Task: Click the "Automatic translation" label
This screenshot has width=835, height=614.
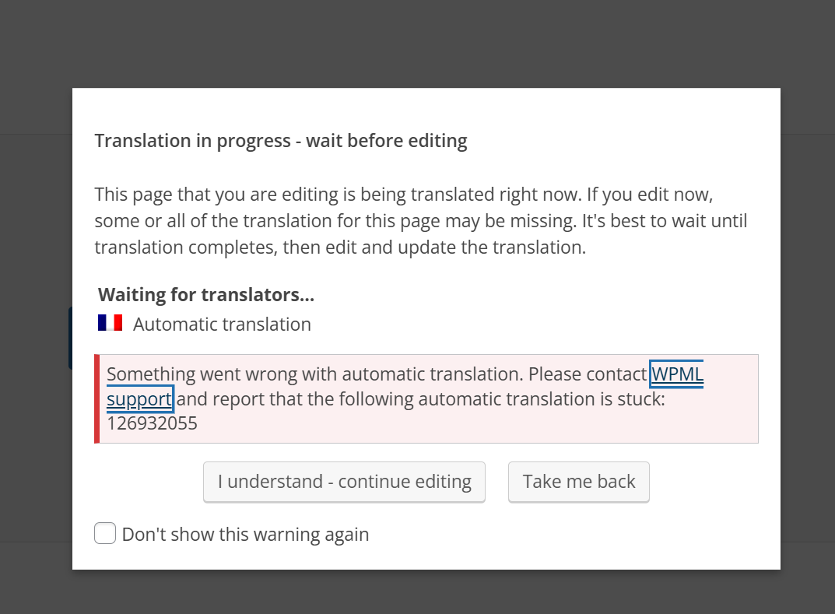Action: 222,325
